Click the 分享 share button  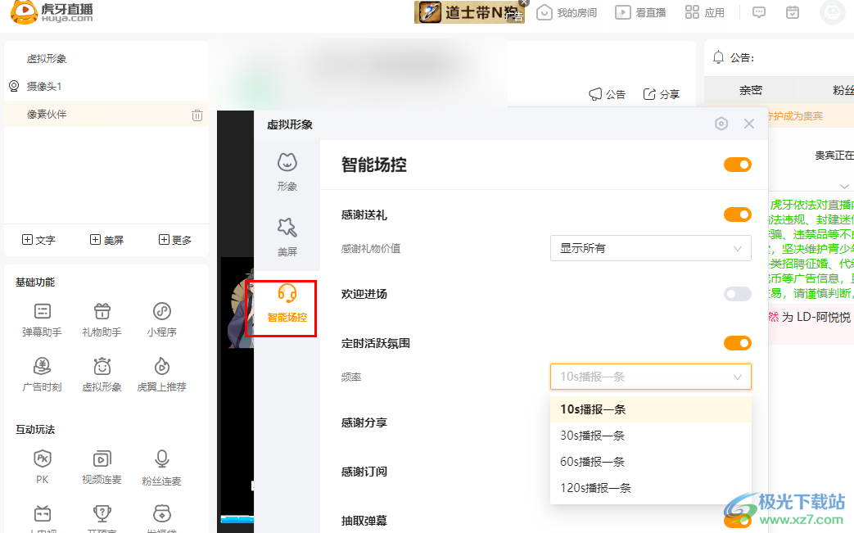click(x=662, y=94)
